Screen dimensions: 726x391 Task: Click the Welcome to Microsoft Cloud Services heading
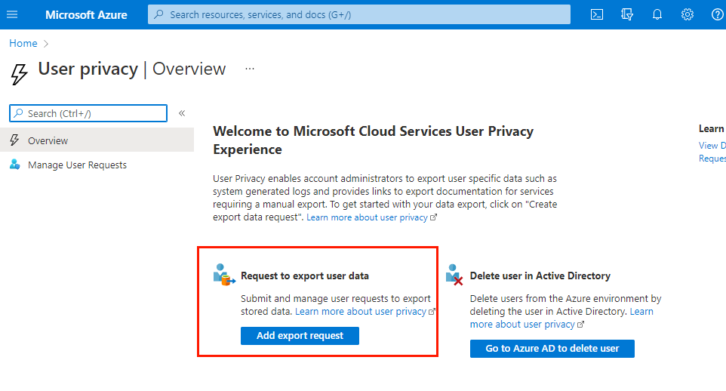click(x=373, y=140)
